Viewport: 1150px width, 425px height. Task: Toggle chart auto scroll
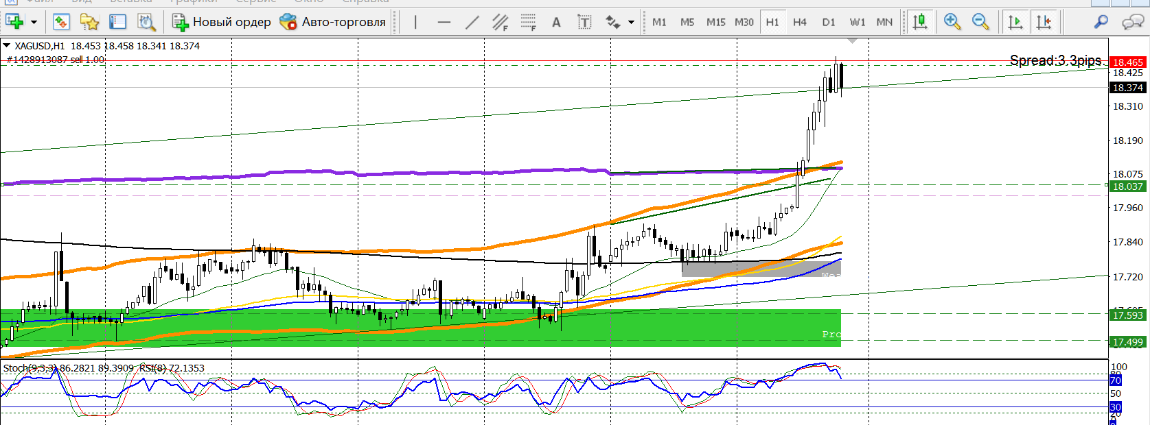click(1015, 22)
